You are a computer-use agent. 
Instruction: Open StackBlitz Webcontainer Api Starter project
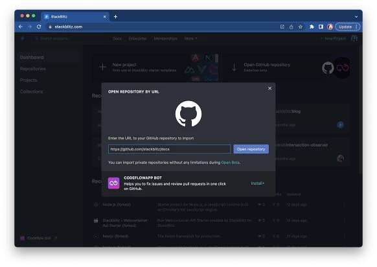125,223
